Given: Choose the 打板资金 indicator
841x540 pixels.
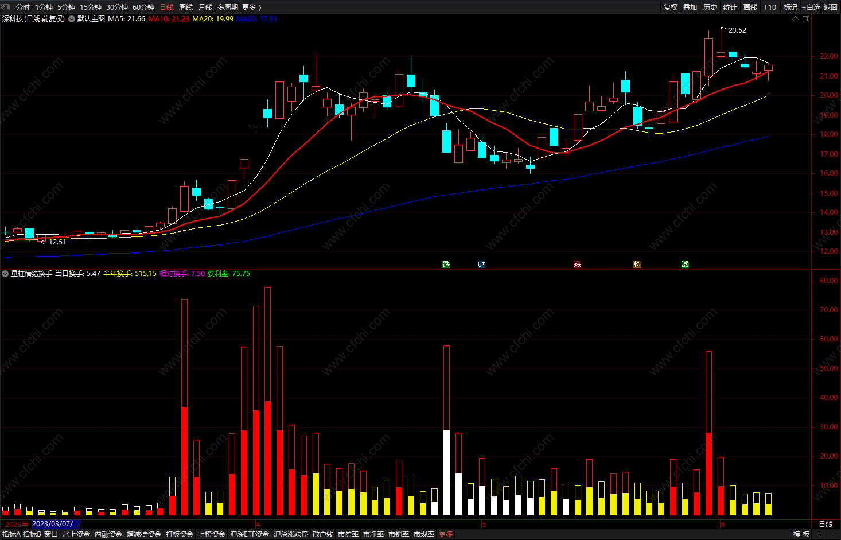Looking at the screenshot, I should click(180, 534).
